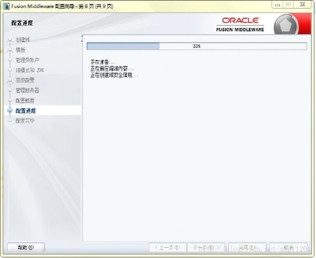The image size is (316, 258).
Task: Select the 创建域 step in sidebar
Action: [23, 39]
